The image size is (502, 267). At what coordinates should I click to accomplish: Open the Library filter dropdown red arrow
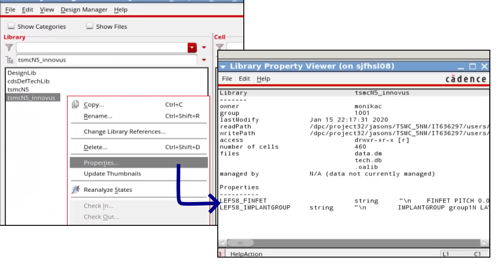[192, 47]
